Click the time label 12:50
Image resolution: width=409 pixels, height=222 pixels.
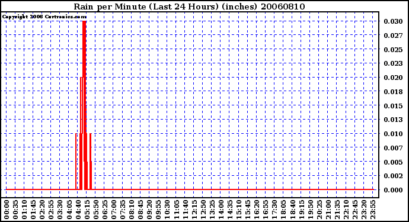[x=203, y=210]
